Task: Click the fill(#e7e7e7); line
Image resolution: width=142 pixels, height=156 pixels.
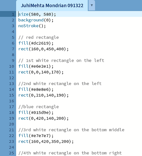Action: [36, 136]
